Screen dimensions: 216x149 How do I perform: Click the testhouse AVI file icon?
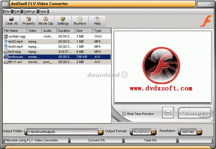pos(5,57)
